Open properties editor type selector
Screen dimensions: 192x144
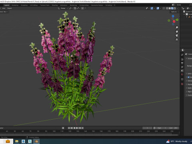[183, 50]
